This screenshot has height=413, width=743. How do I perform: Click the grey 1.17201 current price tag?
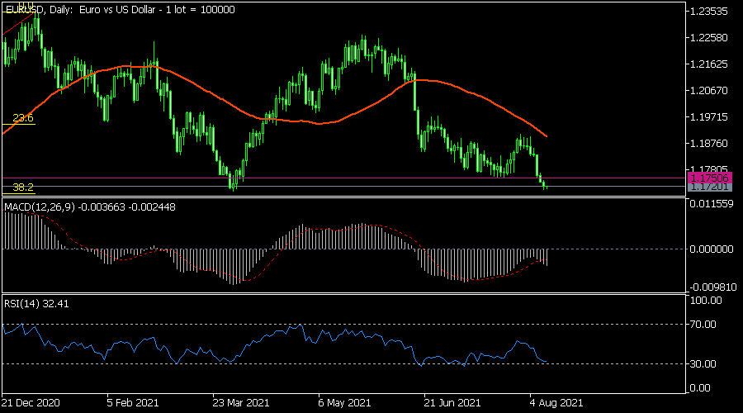708,187
